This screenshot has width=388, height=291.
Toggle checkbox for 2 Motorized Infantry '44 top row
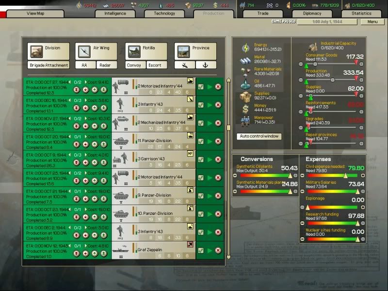(201, 87)
